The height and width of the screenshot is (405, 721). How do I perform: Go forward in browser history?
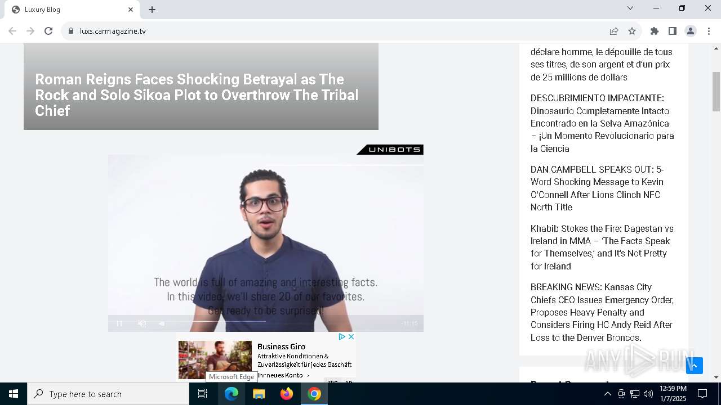click(x=30, y=31)
